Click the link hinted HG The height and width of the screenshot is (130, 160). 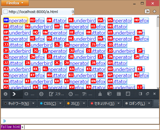click(39, 27)
